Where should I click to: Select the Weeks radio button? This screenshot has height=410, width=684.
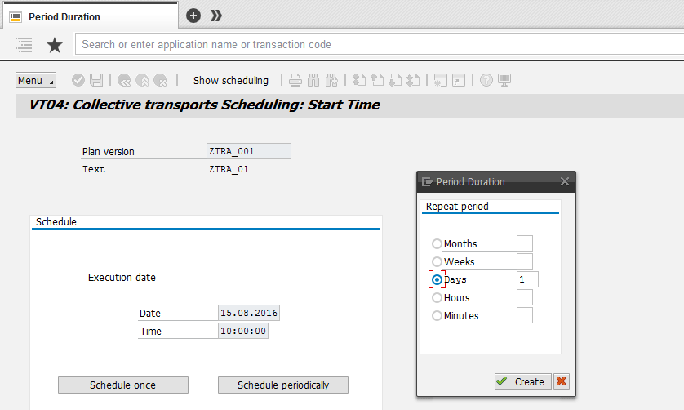437,262
